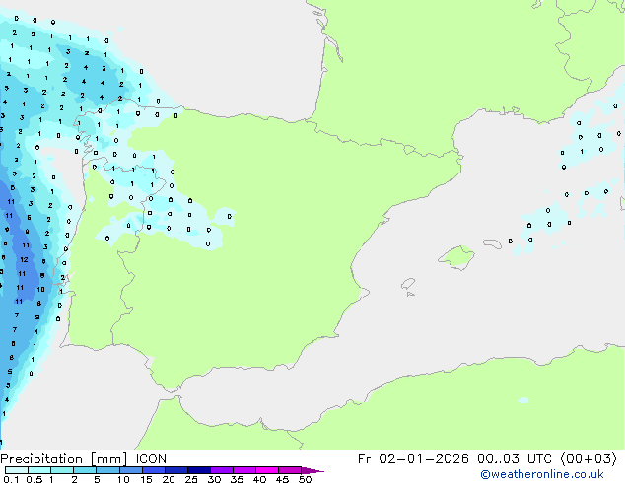Click the legend value label "0.1"
Viewport: 625px width, 483px height.
click(x=11, y=479)
